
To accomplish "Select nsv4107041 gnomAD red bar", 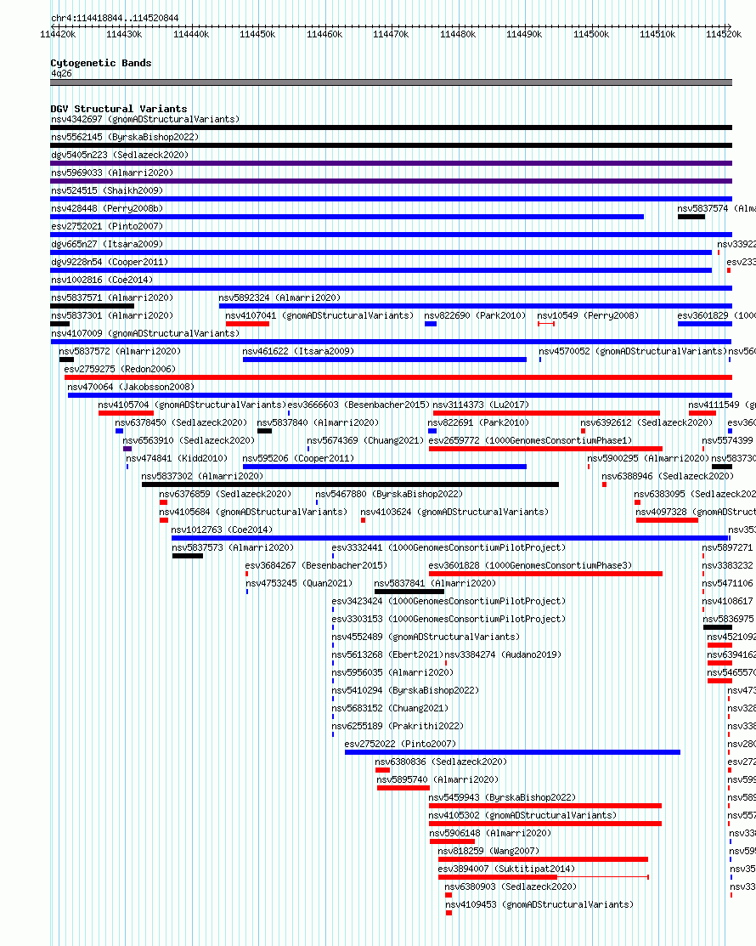I will pyautogui.click(x=247, y=324).
